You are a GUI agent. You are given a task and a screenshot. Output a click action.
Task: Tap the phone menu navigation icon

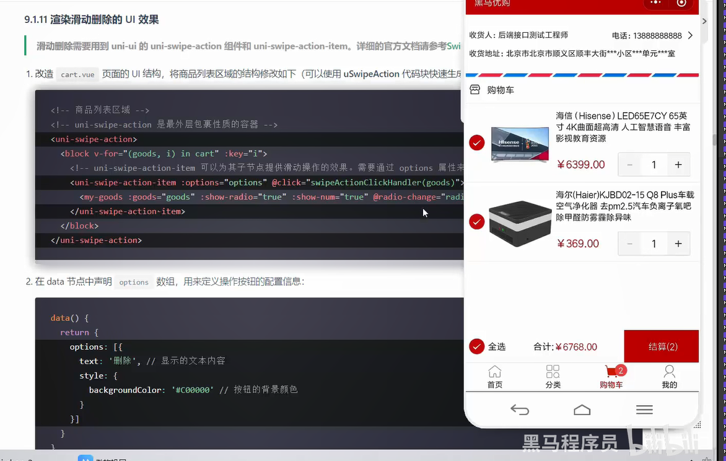(x=644, y=410)
